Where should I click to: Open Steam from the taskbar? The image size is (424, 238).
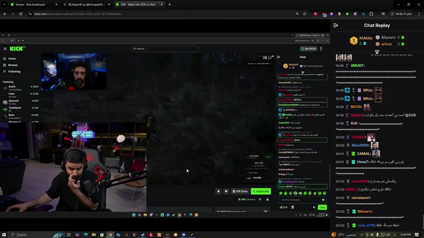click(x=143, y=235)
